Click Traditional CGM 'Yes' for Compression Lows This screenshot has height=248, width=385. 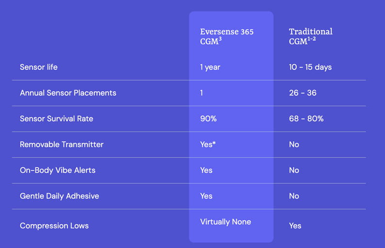click(295, 226)
